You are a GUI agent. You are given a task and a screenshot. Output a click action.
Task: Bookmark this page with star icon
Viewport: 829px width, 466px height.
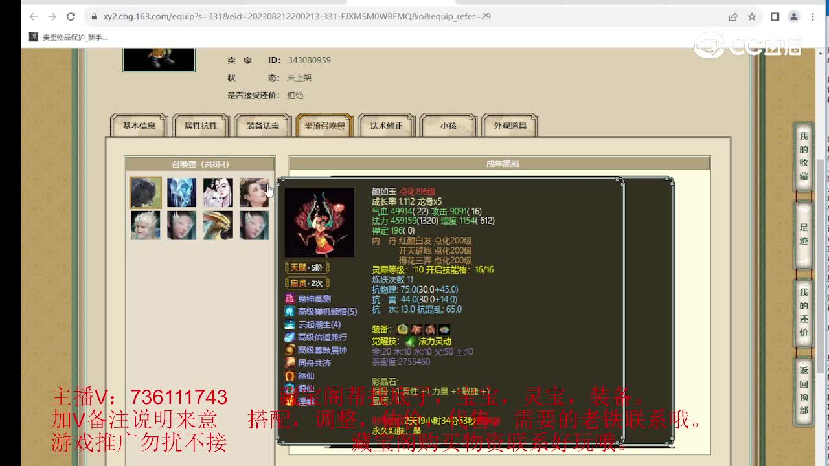752,17
